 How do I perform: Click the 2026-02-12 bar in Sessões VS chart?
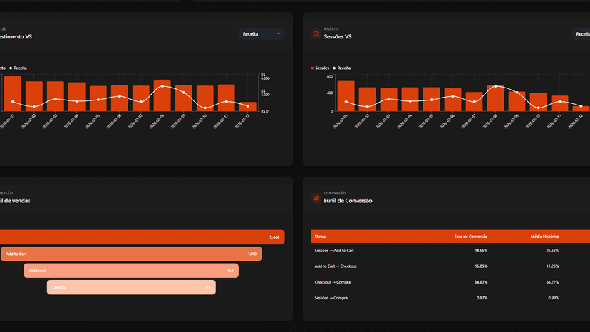click(581, 109)
